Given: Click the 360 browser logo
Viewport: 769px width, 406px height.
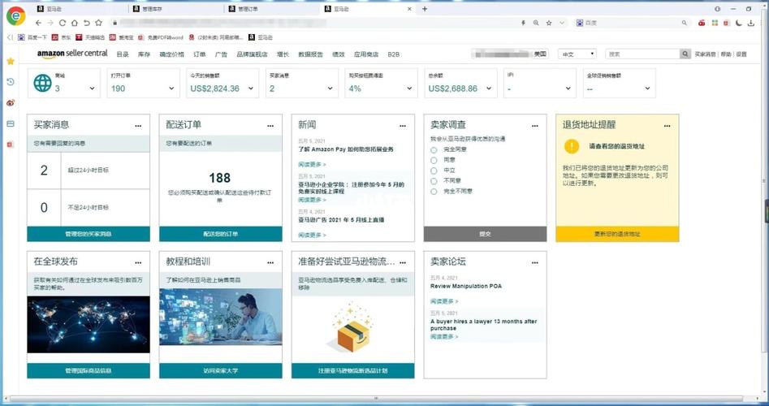Looking at the screenshot, I should click(15, 16).
